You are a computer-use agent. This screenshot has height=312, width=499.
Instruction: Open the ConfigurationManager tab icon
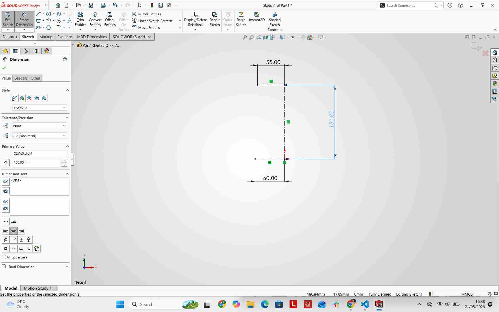[26, 51]
